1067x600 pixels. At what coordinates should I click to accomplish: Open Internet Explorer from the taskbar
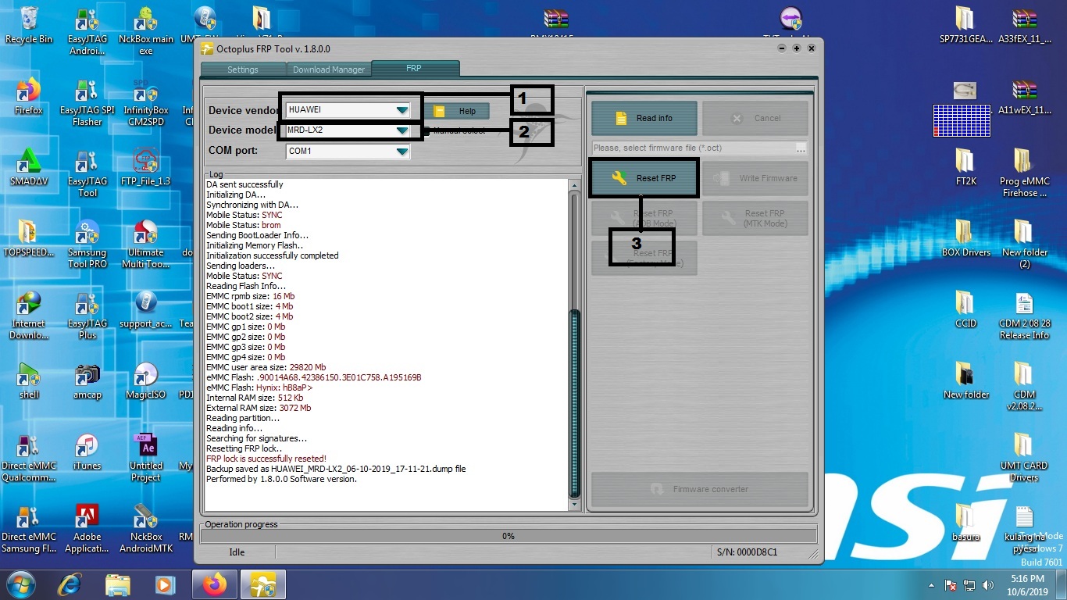[70, 584]
